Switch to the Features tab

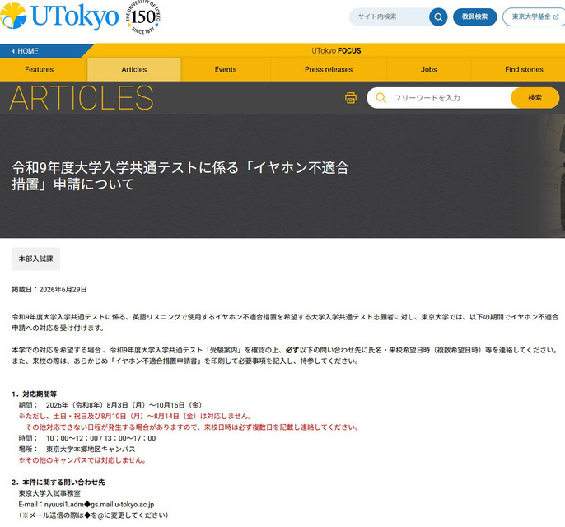(40, 69)
